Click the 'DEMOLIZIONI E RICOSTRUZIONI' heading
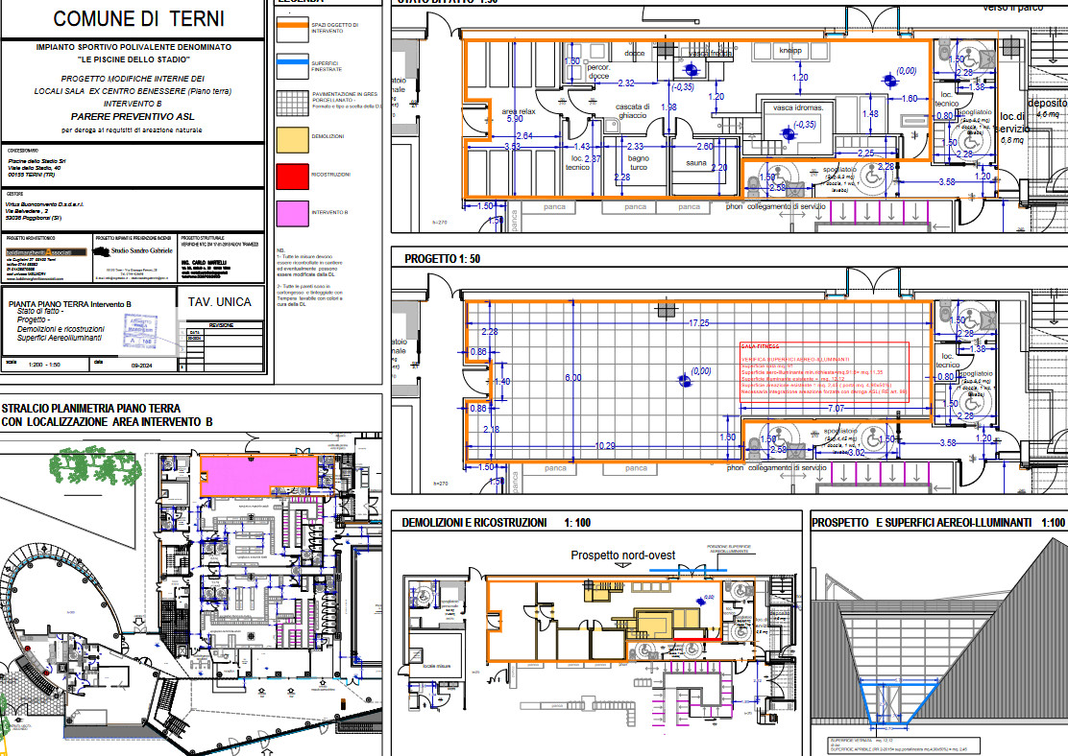 click(474, 523)
